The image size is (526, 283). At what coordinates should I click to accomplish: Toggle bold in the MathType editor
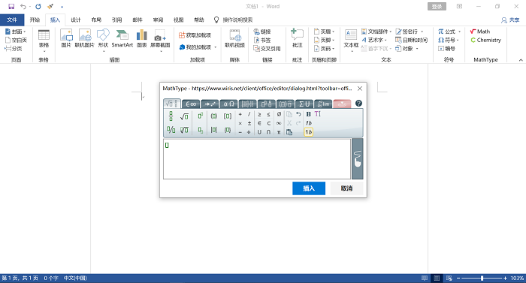(308, 114)
